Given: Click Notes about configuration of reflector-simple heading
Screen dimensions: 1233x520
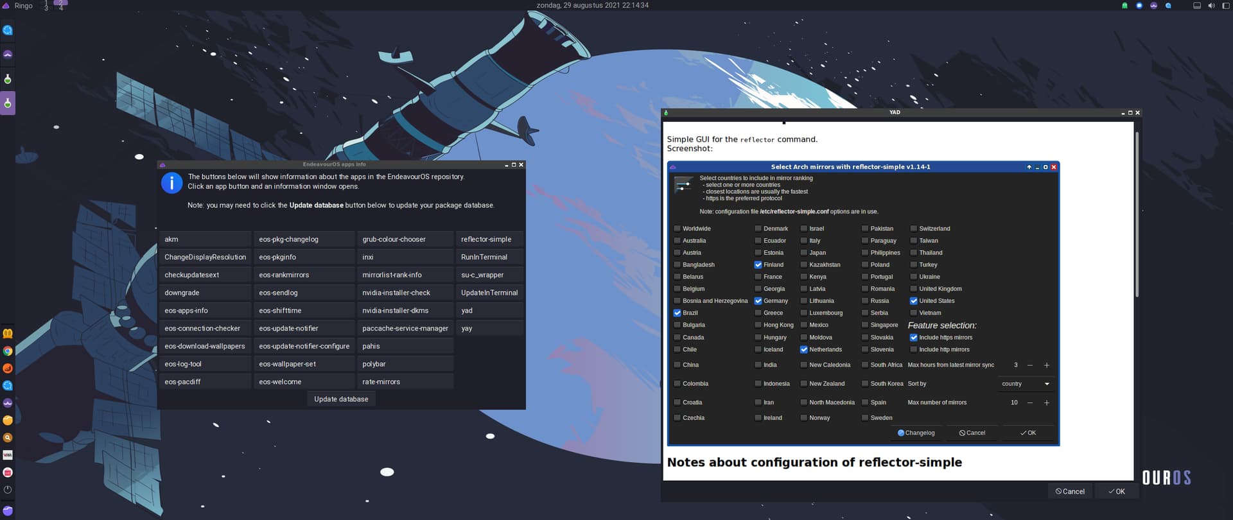Looking at the screenshot, I should [814, 462].
